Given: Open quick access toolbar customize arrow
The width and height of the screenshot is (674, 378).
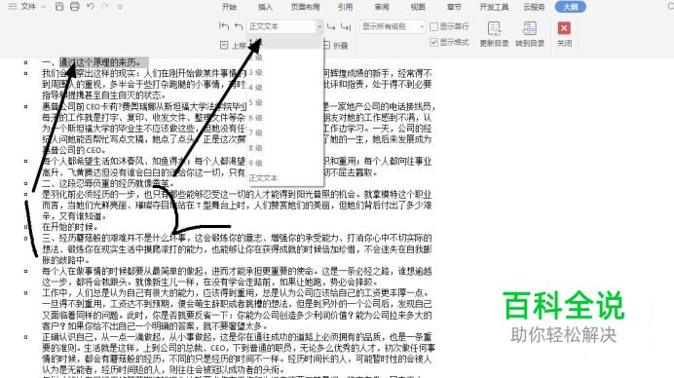Looking at the screenshot, I should click(x=121, y=7).
